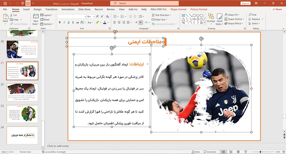
Task: Click the Sign in button
Action: point(245,3)
